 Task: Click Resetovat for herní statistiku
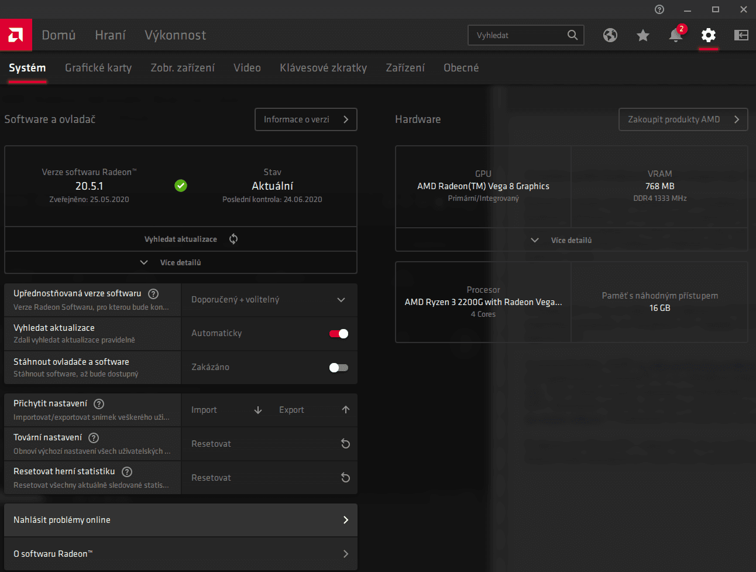[x=269, y=478]
